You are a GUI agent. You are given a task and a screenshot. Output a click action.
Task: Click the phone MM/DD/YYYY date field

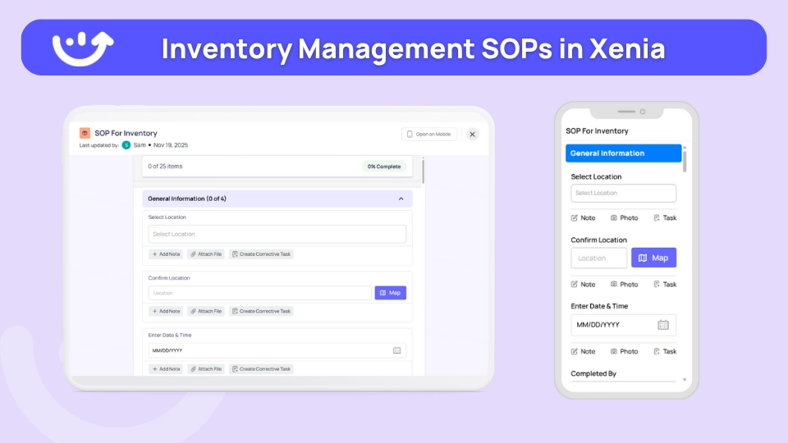[x=623, y=325]
